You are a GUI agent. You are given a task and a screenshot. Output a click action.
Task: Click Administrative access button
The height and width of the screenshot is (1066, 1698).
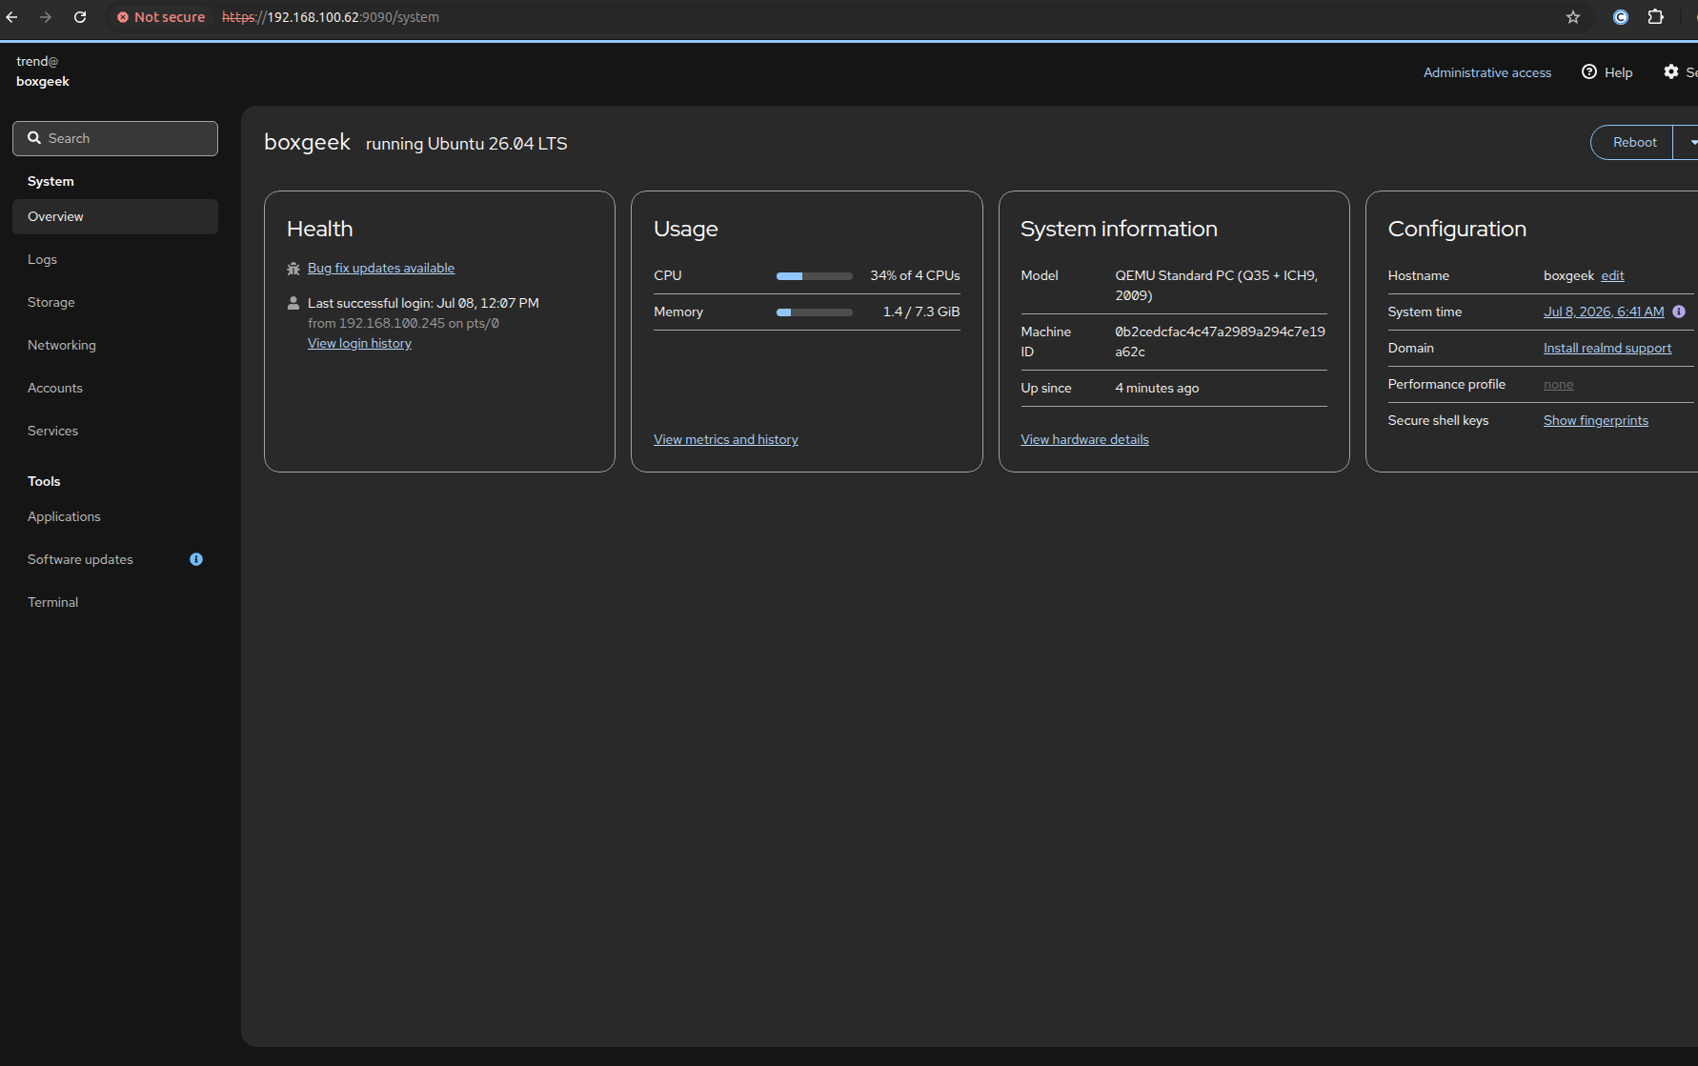point(1487,72)
